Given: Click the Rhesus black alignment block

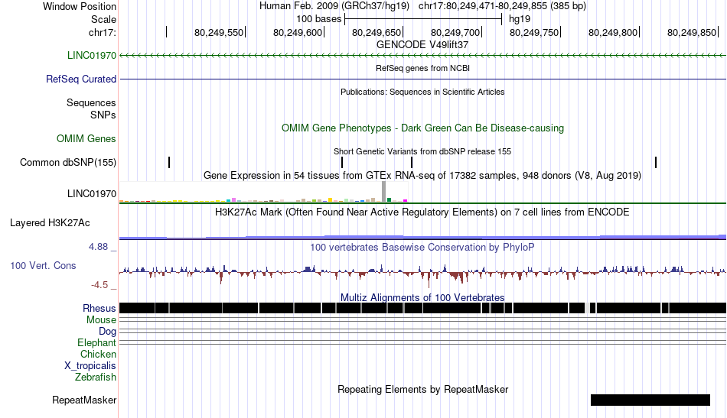Looking at the screenshot, I should pyautogui.click(x=422, y=308).
